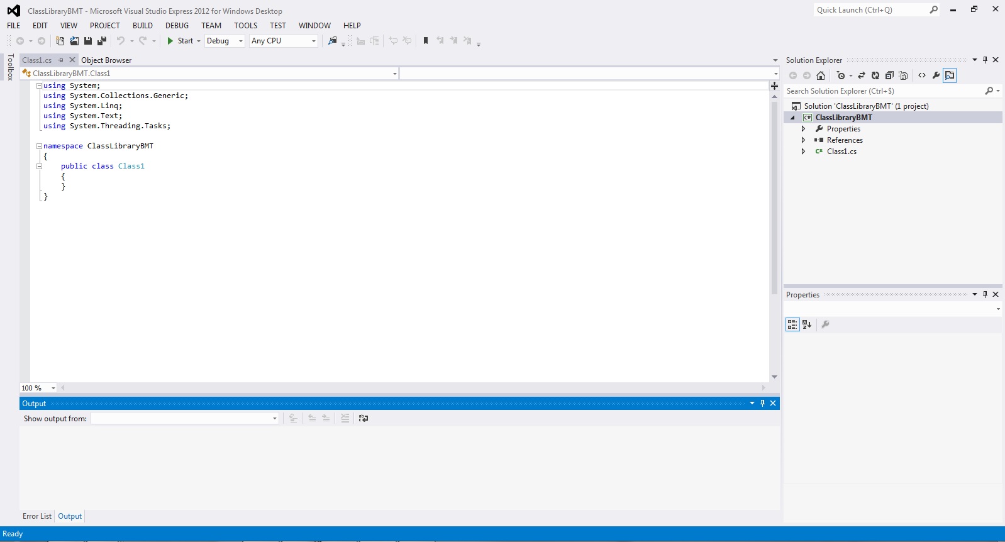
Task: Toggle auto-hide pin on Properties panel
Action: pos(985,294)
